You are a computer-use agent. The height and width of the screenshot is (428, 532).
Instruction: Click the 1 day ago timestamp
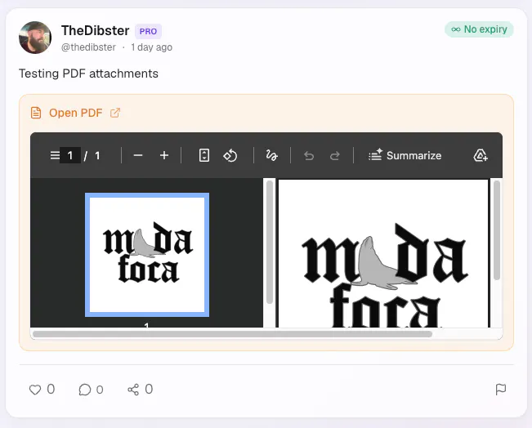152,47
